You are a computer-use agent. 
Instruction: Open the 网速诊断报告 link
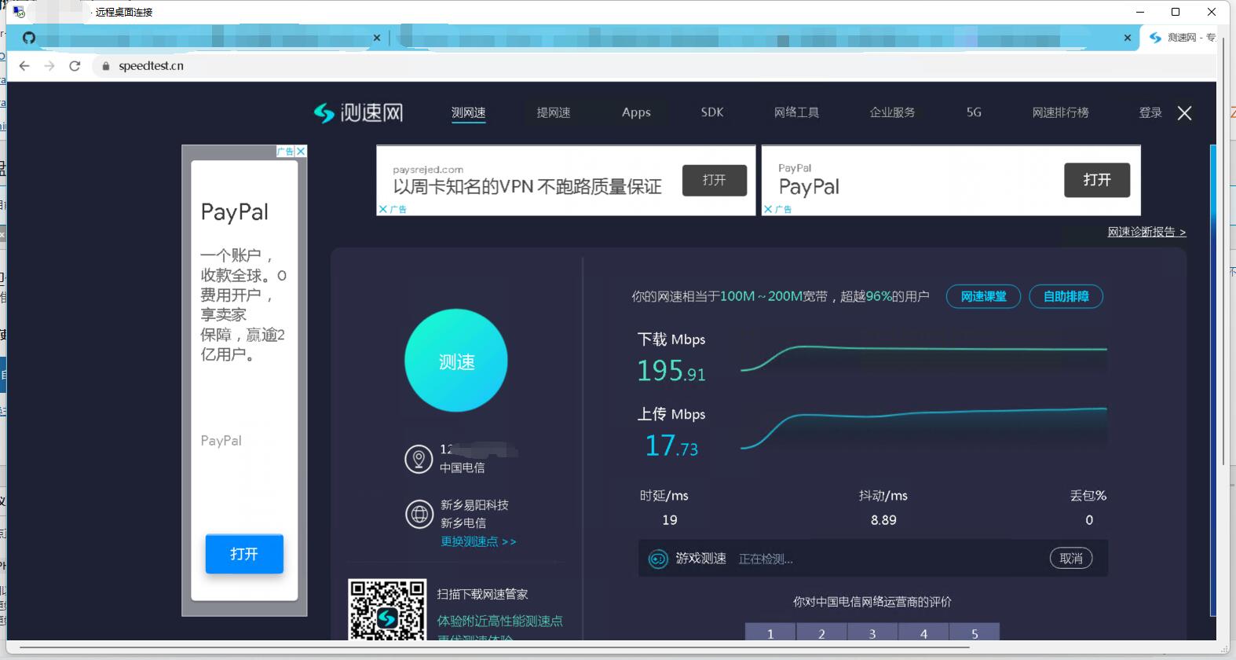1146,232
